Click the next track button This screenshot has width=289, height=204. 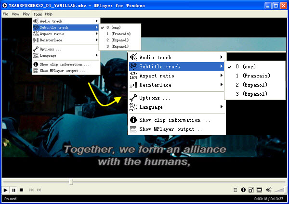click(x=39, y=190)
